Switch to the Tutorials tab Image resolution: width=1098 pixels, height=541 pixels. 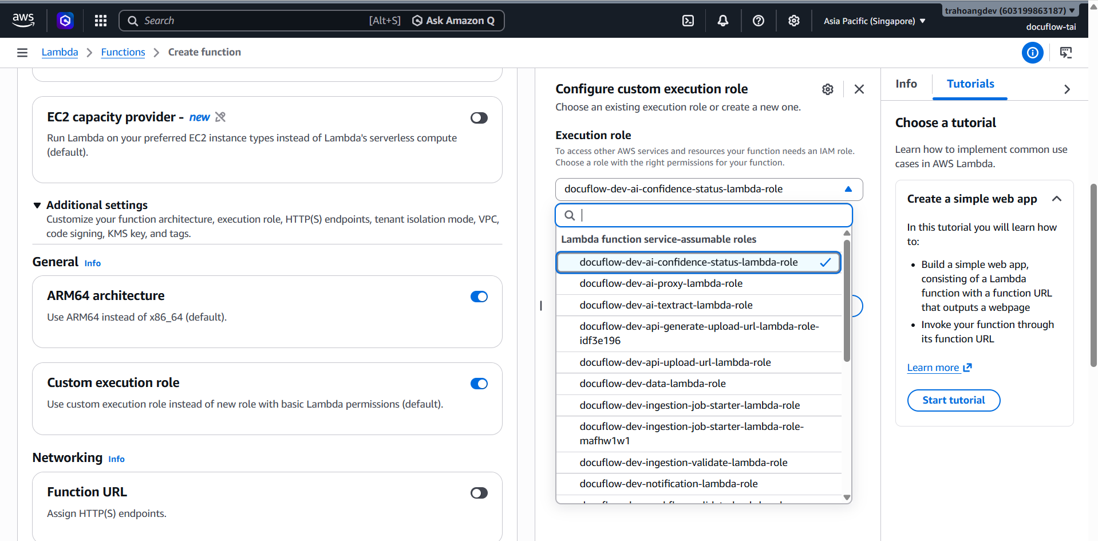coord(970,84)
